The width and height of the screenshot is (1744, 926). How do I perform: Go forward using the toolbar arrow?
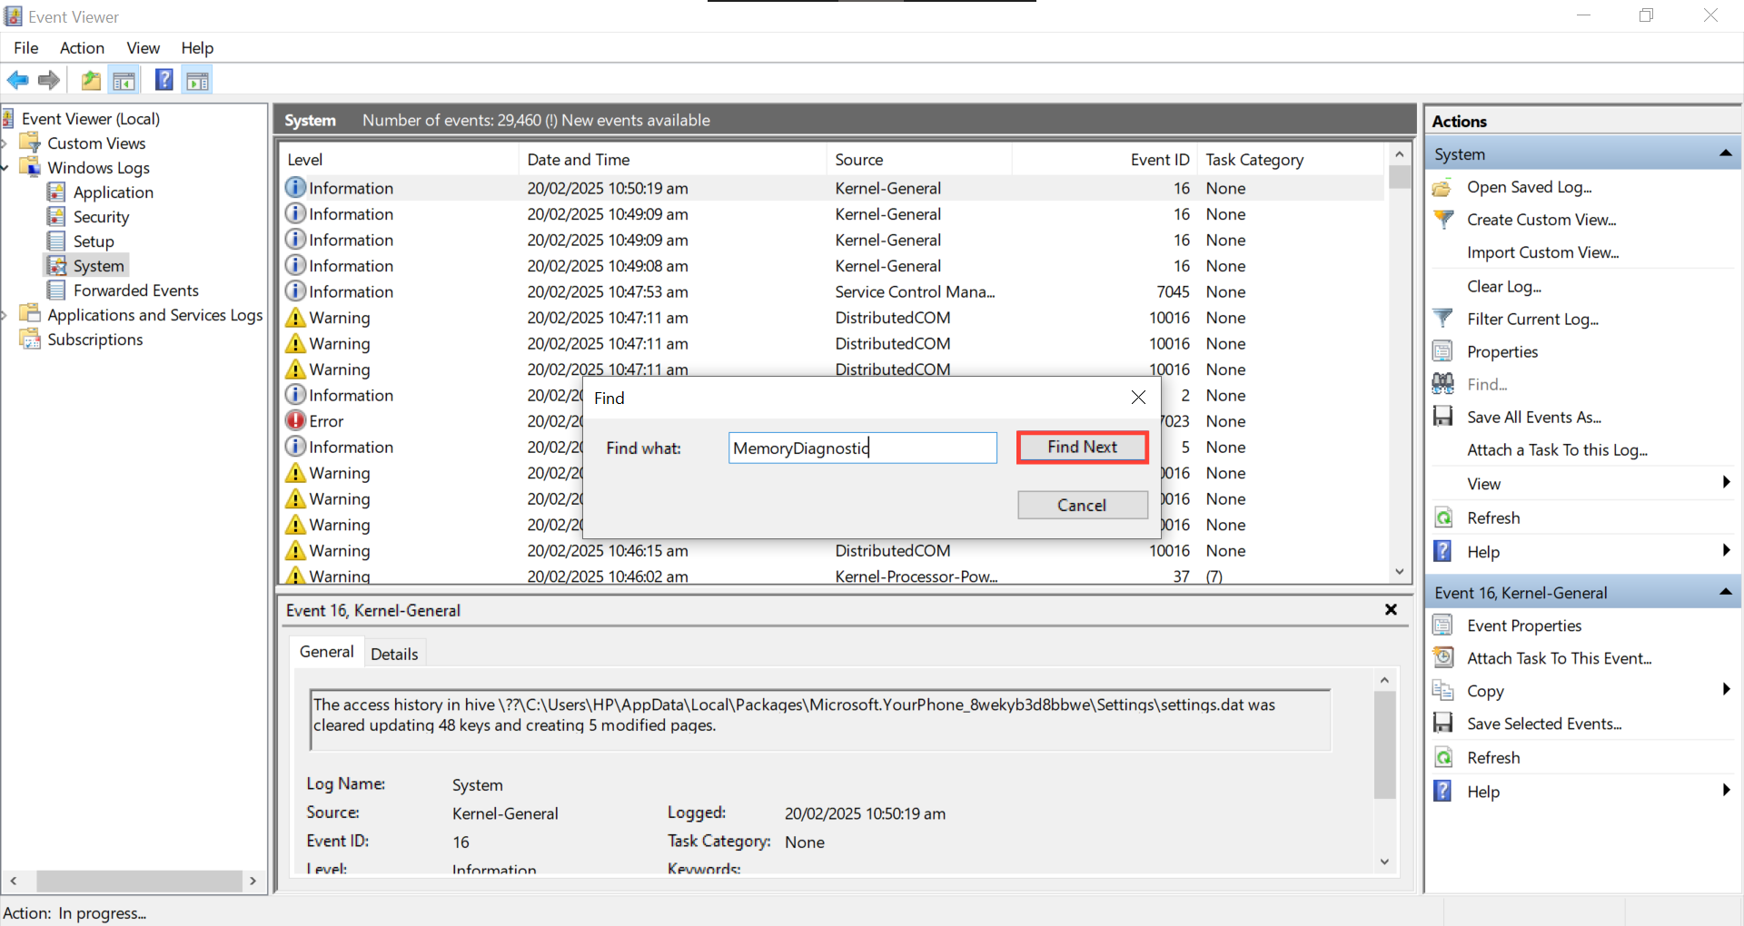(49, 81)
